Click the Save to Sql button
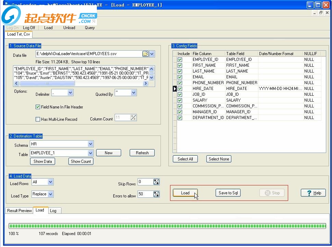Screen dimensions: 332x247 [228, 193]
